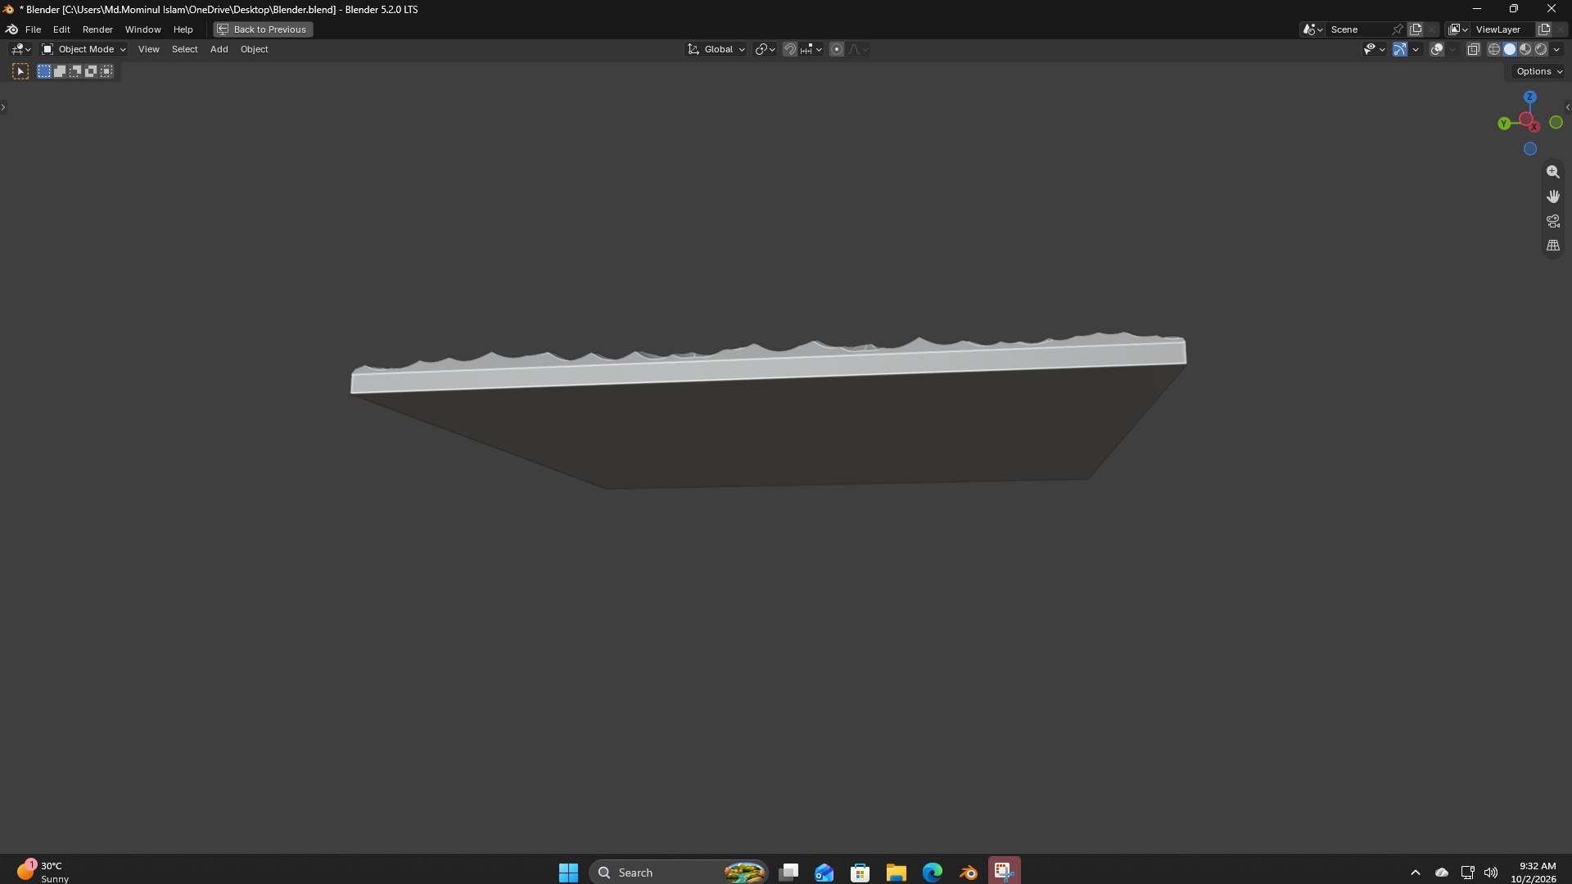Toggle Show Gizmo button
Image resolution: width=1572 pixels, height=884 pixels.
(1400, 49)
